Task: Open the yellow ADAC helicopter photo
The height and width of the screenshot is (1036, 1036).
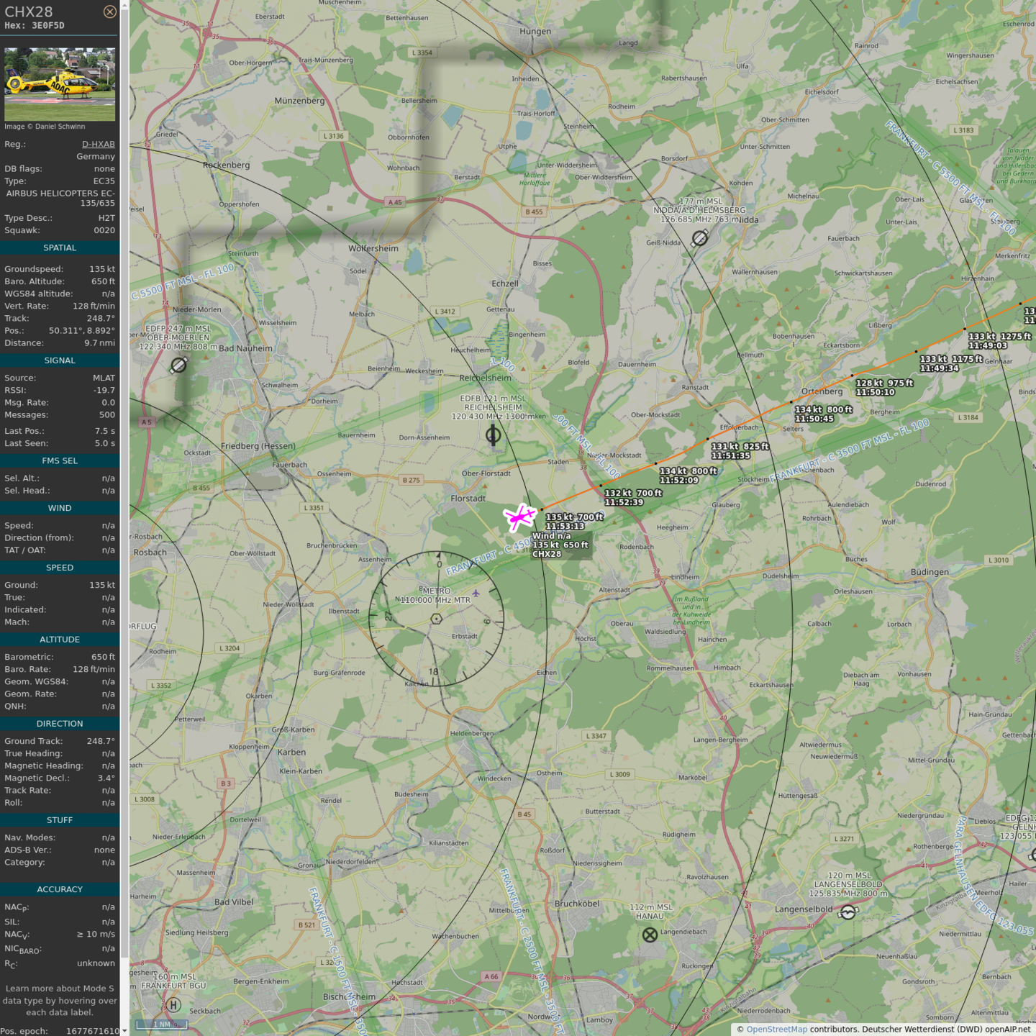Action: point(60,84)
